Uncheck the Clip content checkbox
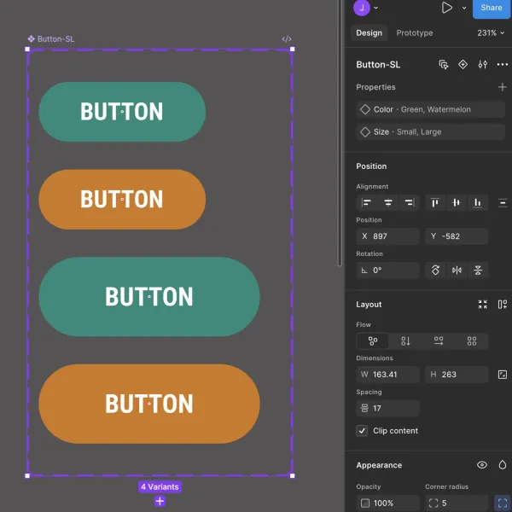This screenshot has height=512, width=512. [x=362, y=431]
